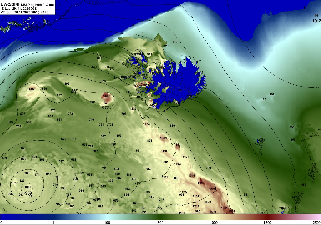Image resolution: width=321 pixels, height=225 pixels.
Task: Click the height value 353
Action: click(x=293, y=140)
